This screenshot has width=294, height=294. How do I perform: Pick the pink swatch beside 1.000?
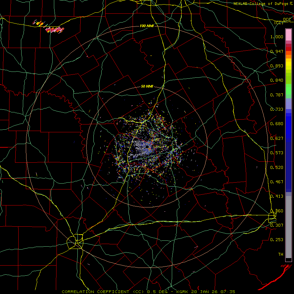pos(288,35)
